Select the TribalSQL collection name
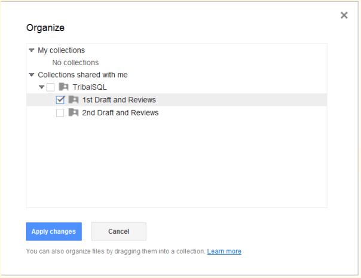This screenshot has height=278, width=361. coord(90,87)
